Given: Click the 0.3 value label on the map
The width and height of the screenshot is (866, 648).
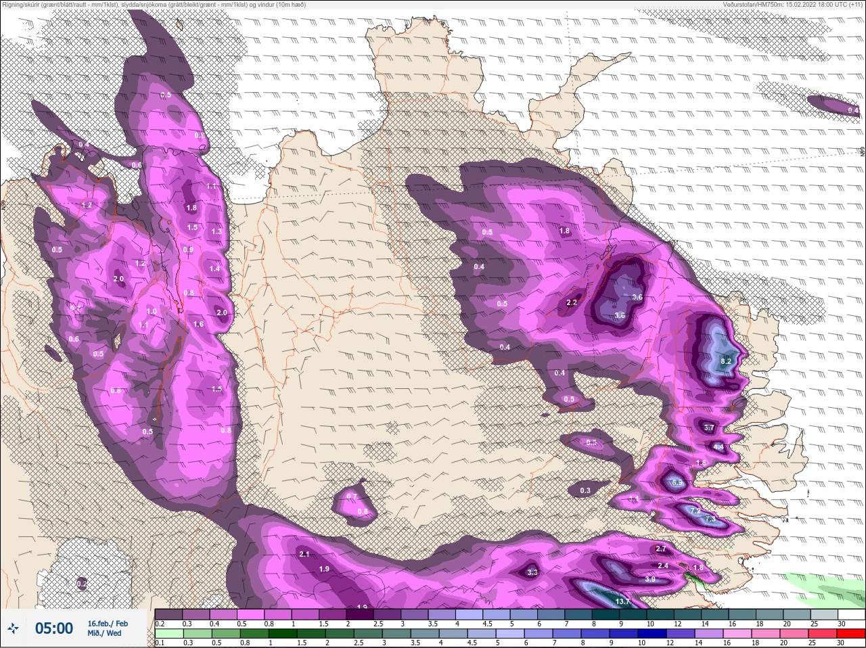Looking at the screenshot, I should click(x=585, y=490).
